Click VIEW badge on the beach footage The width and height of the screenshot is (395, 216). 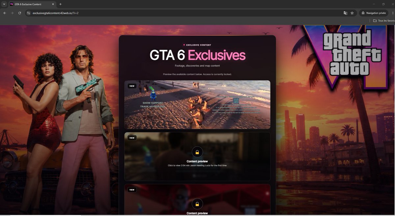pyautogui.click(x=132, y=86)
